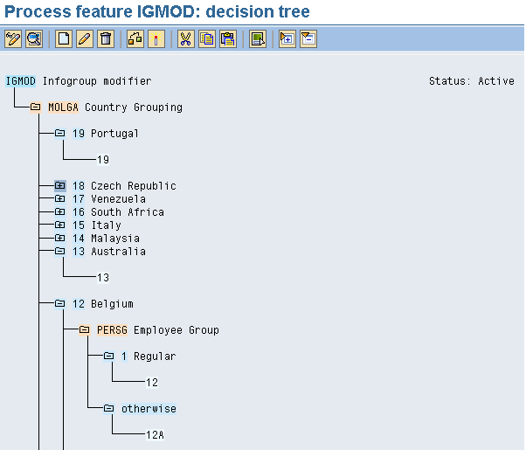Viewport: 526px width, 450px height.
Task: Click the Collapse subtree toolbar icon
Action: pyautogui.click(x=308, y=39)
